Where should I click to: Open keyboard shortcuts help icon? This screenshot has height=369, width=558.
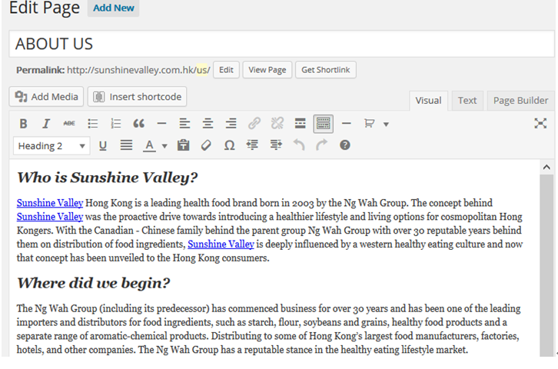click(x=345, y=145)
